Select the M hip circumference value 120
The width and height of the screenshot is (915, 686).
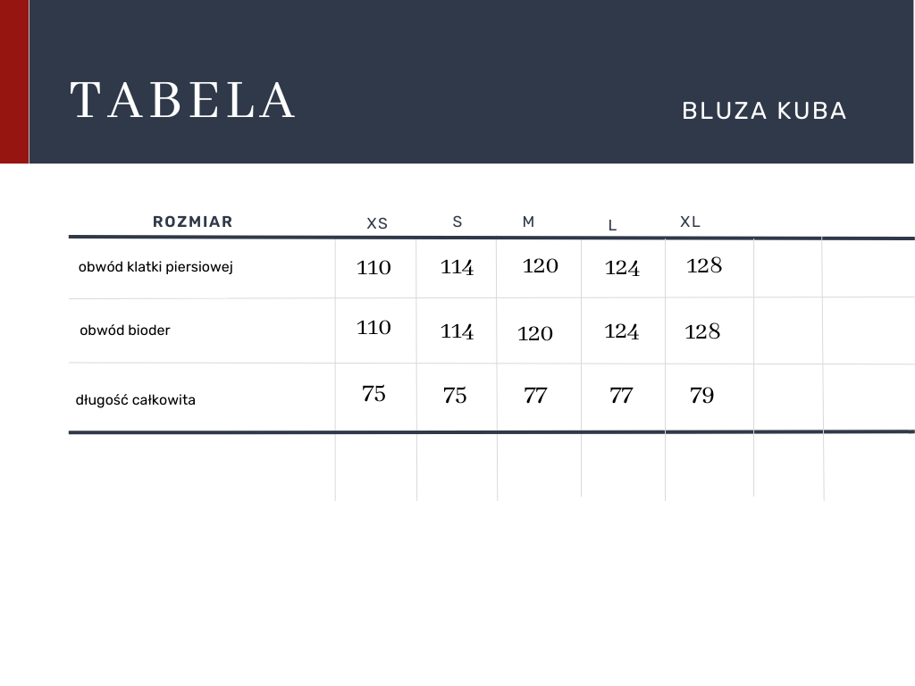point(535,334)
